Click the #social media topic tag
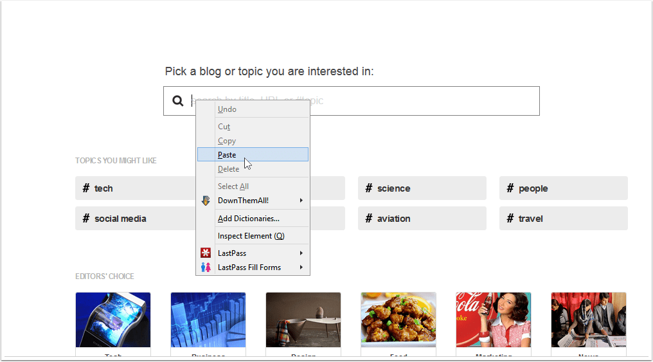Viewport: 653px width, 362px height. [135, 219]
